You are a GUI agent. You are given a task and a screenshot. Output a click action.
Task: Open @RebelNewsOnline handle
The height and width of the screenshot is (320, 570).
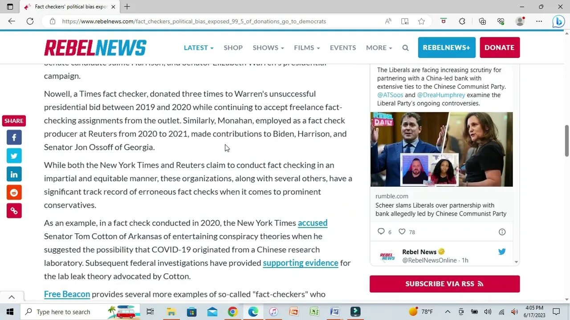(x=429, y=260)
